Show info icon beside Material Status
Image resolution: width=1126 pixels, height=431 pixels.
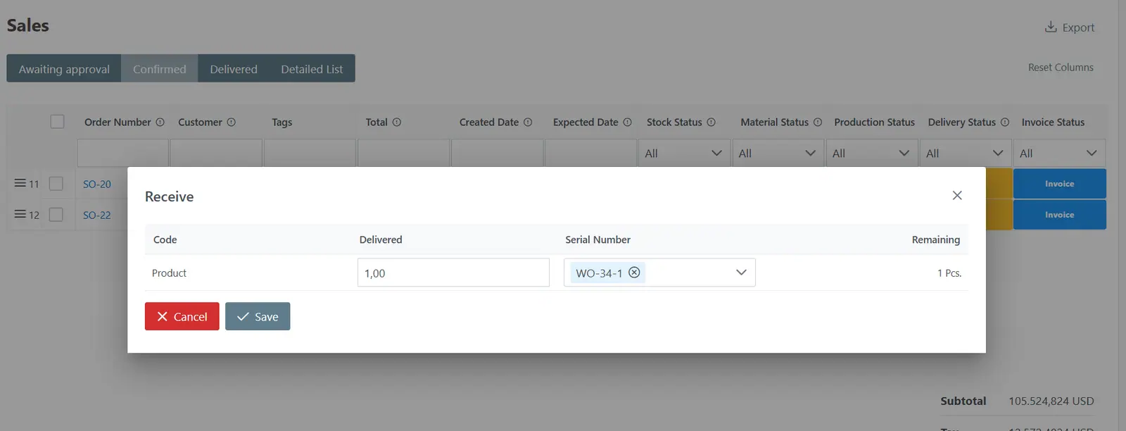[818, 122]
